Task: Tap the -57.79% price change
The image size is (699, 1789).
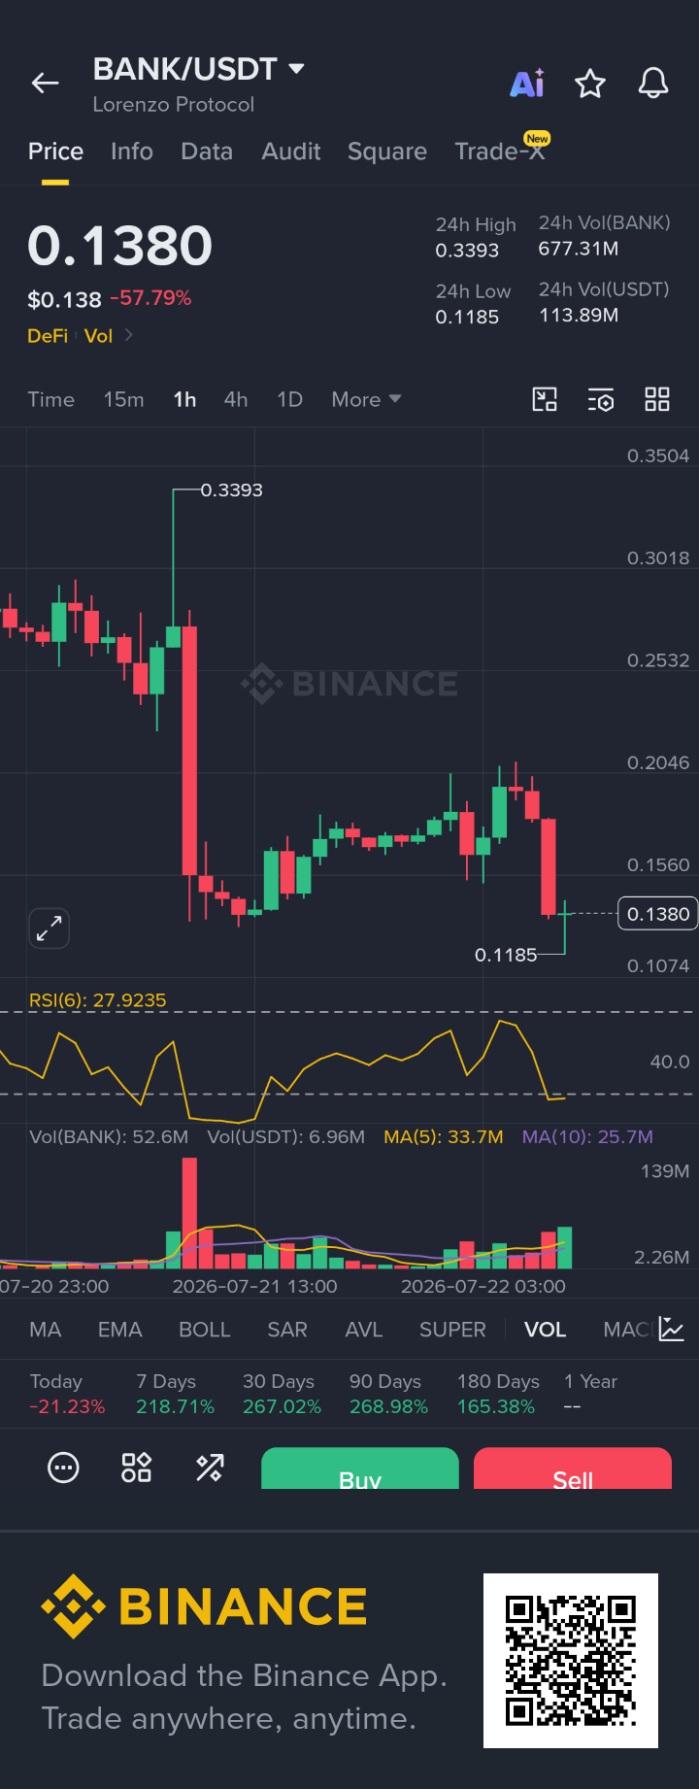Action: [150, 298]
